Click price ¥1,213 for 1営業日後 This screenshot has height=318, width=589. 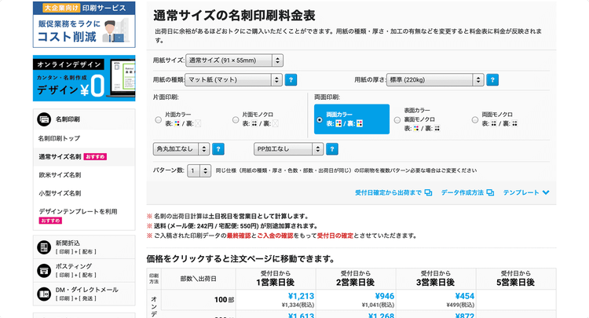point(301,296)
